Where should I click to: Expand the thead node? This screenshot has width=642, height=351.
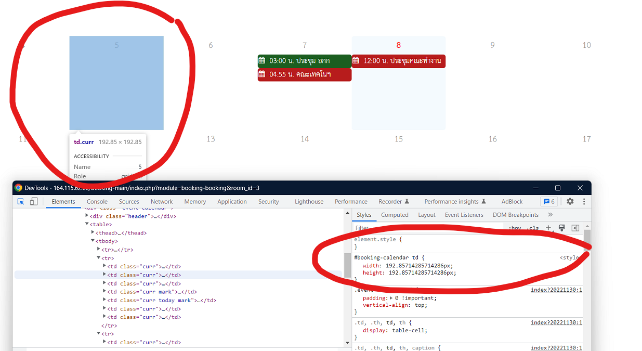[93, 232]
